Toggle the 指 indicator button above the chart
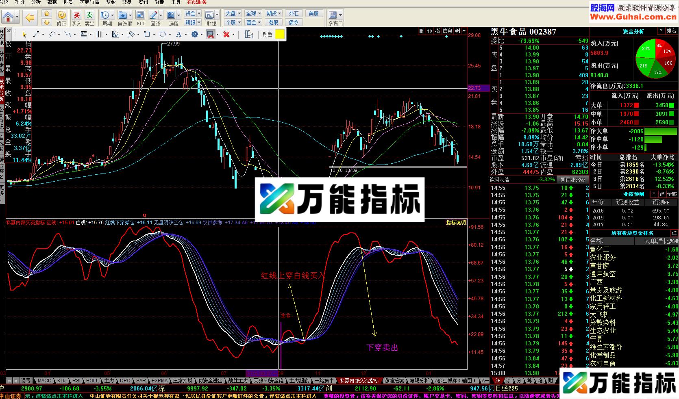The width and height of the screenshot is (679, 399). (437, 30)
